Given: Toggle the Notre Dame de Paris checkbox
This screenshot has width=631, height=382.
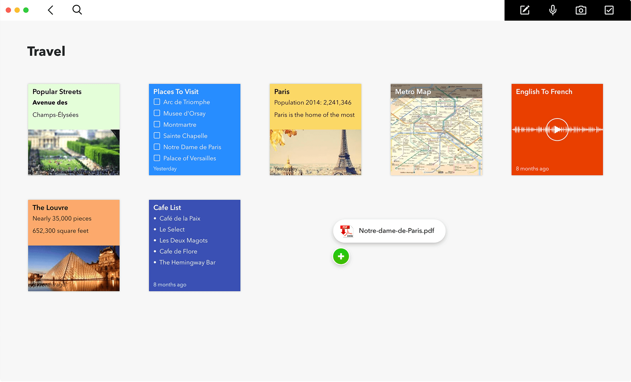Looking at the screenshot, I should click(157, 147).
